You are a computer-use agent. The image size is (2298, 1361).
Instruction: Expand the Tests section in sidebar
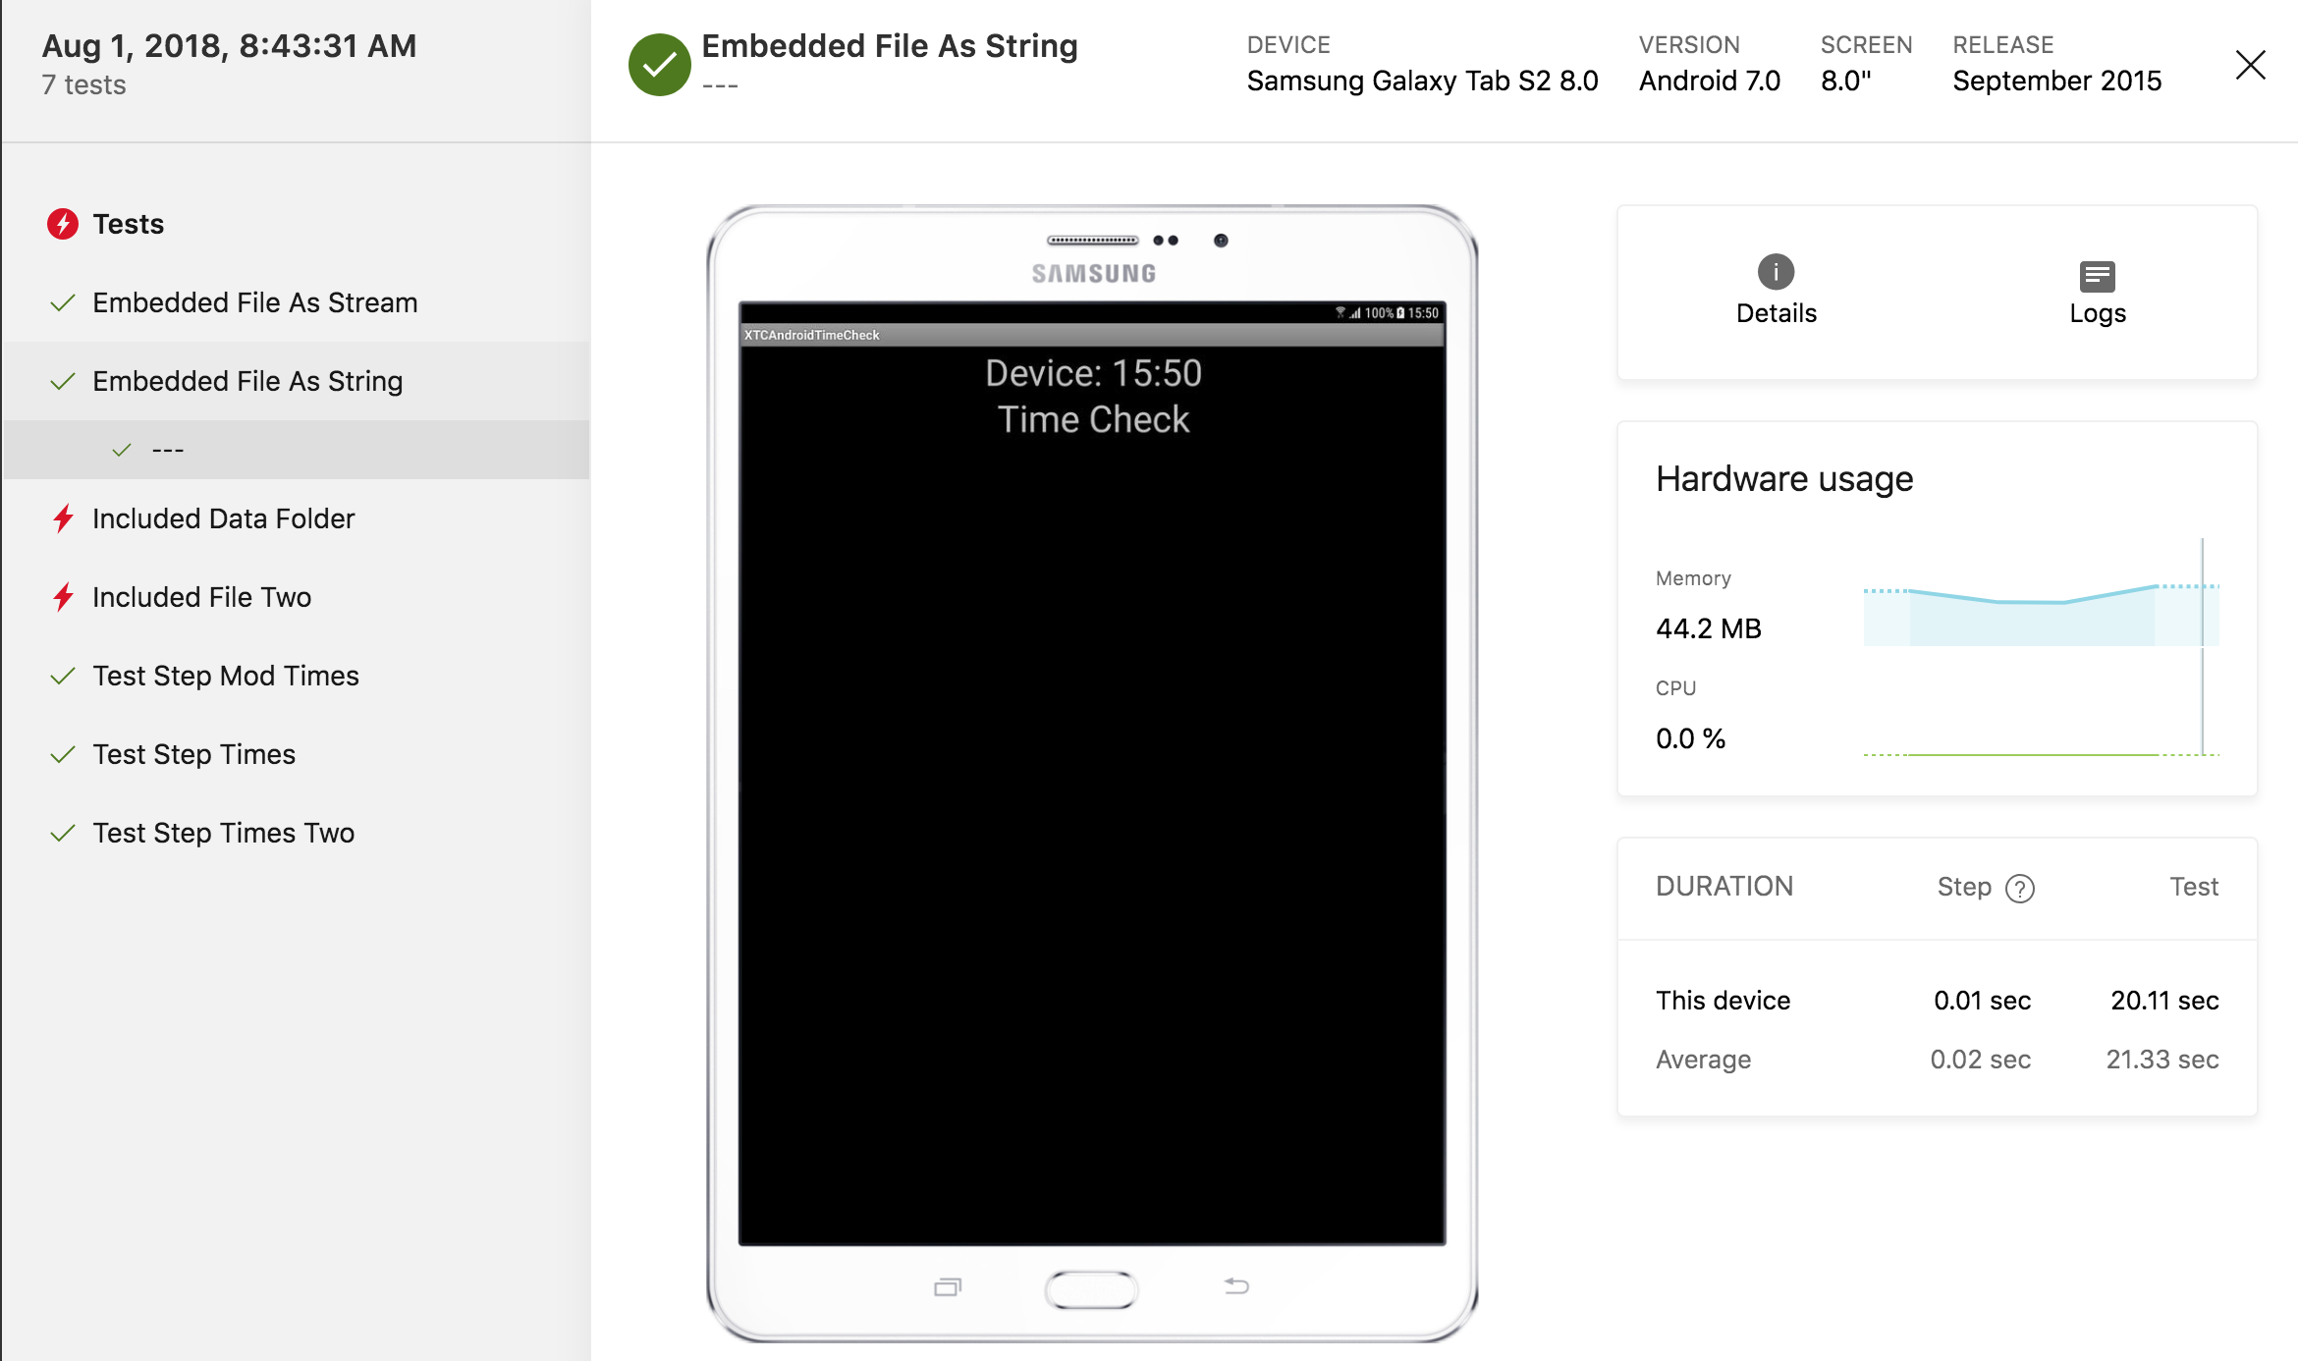point(130,222)
